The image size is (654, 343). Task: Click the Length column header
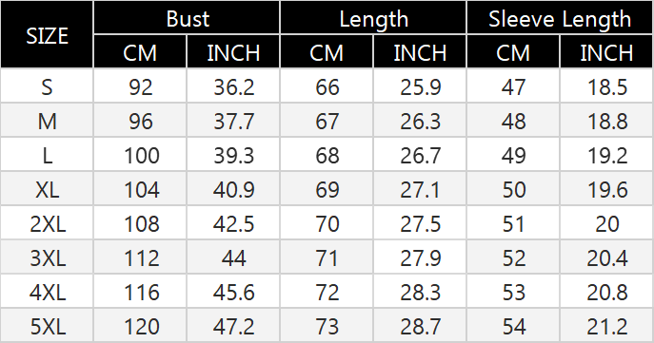click(x=373, y=17)
